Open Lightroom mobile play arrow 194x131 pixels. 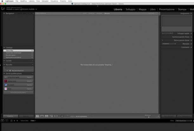pos(36,9)
